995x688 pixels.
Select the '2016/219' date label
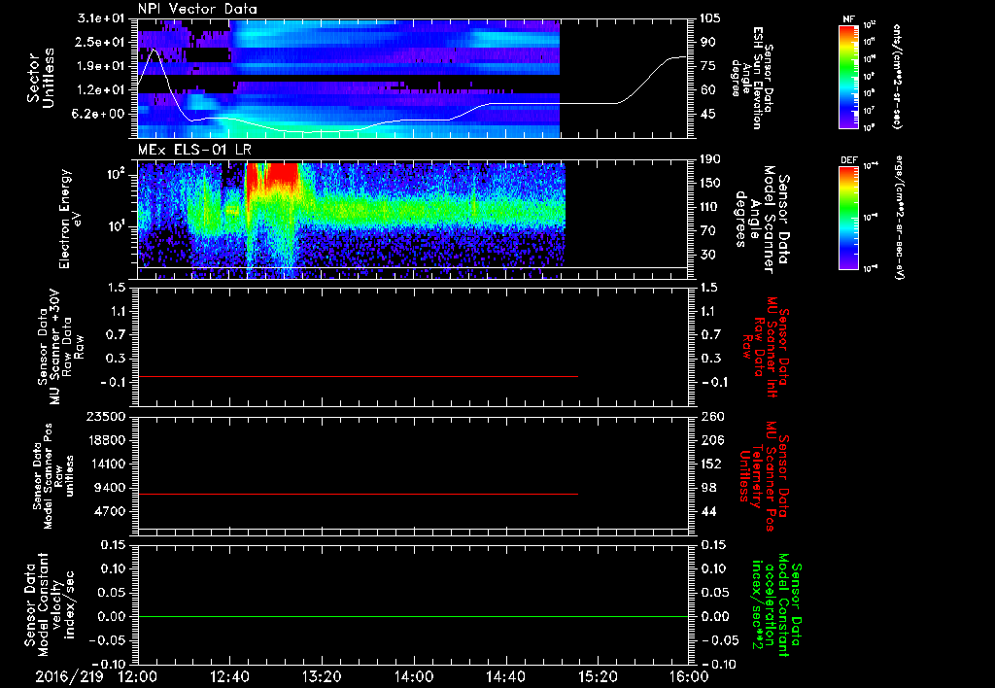[69, 676]
